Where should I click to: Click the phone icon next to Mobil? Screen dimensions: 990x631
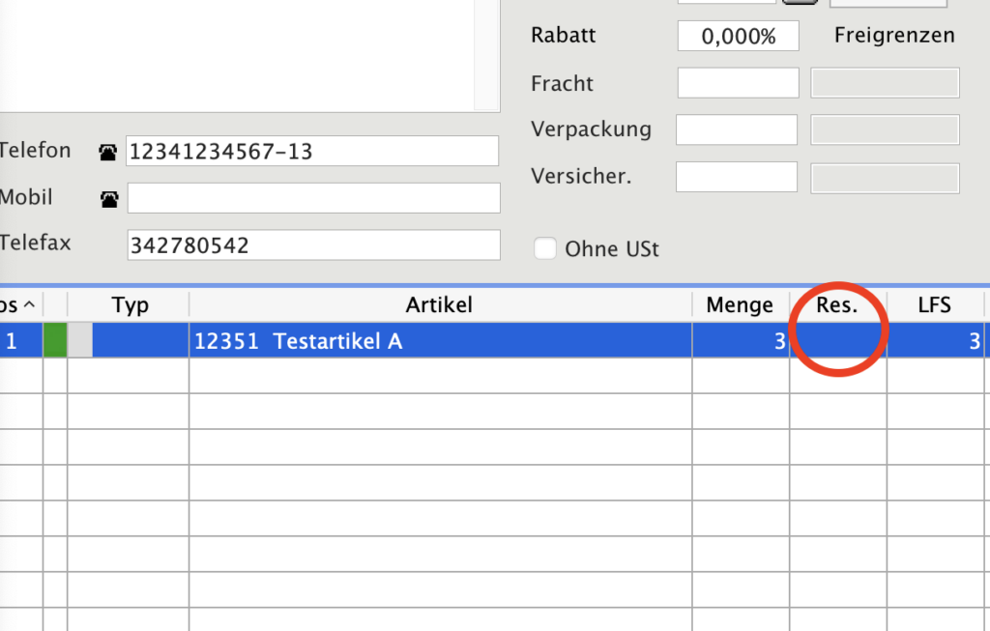click(108, 199)
